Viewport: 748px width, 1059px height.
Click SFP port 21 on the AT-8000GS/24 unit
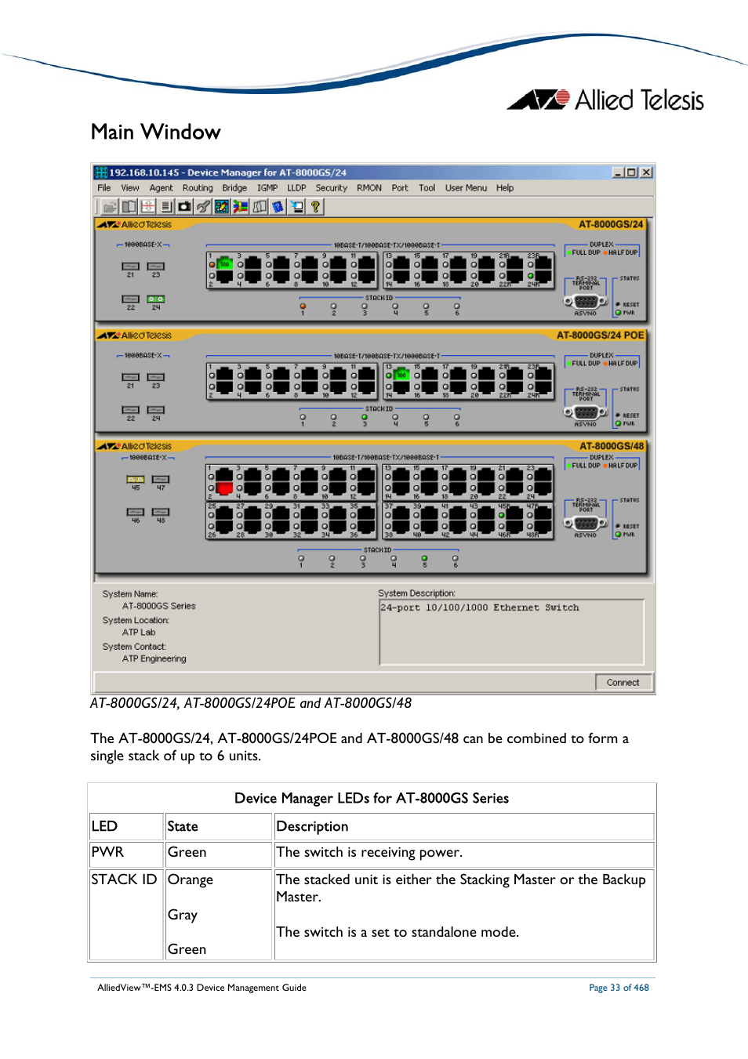[131, 267]
